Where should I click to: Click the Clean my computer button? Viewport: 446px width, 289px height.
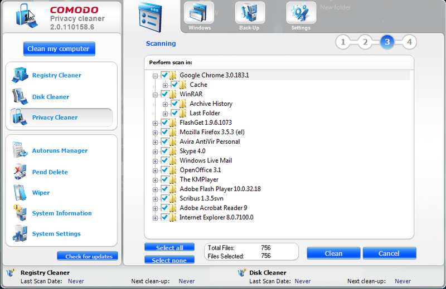pos(59,49)
